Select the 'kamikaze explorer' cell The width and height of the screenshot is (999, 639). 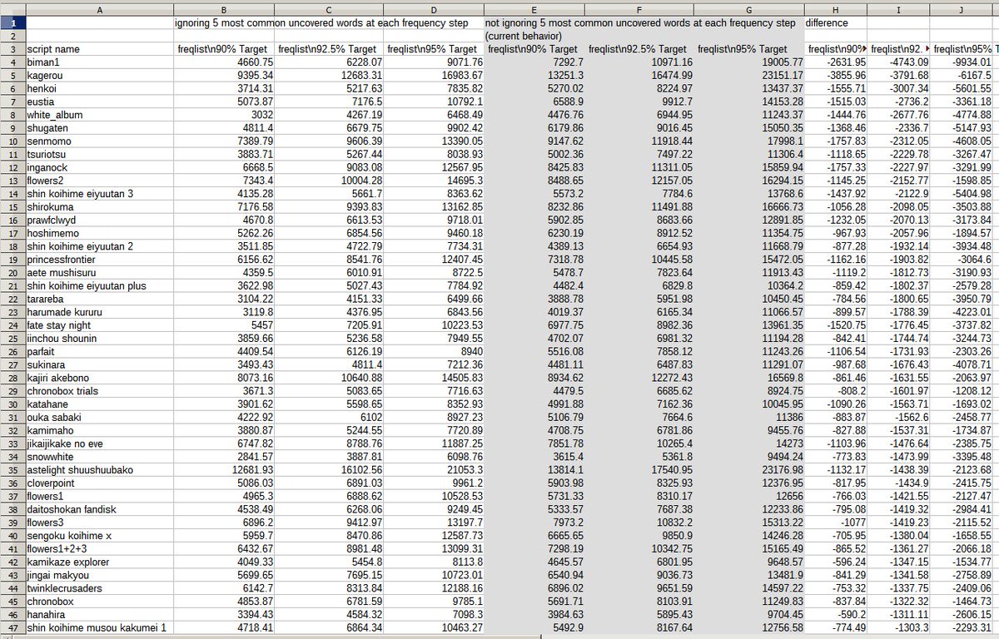[99, 562]
